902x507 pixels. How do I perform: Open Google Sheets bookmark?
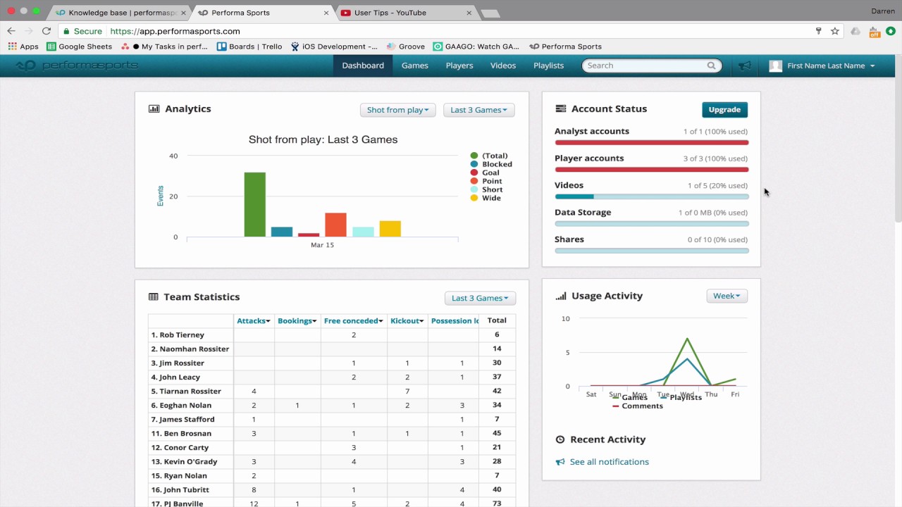pyautogui.click(x=79, y=46)
